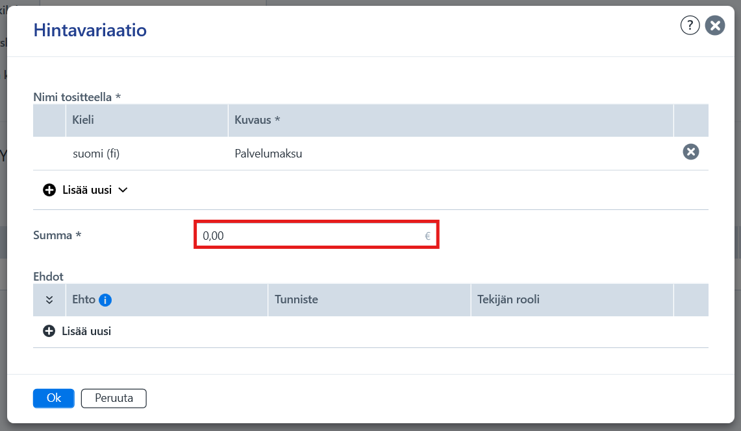Screen dimensions: 741x431
Task: Focus the Summa amount field
Action: pyautogui.click(x=316, y=235)
